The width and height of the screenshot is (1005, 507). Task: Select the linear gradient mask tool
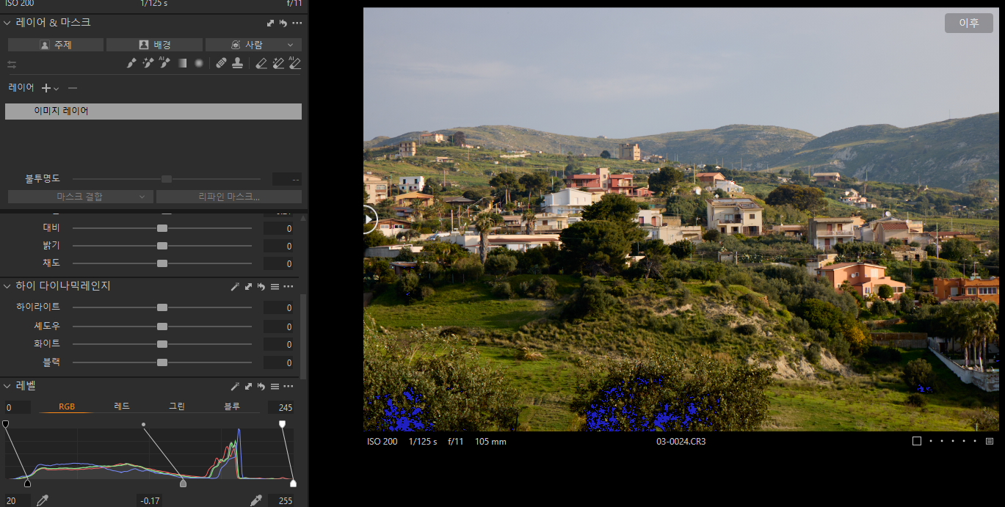click(x=182, y=64)
